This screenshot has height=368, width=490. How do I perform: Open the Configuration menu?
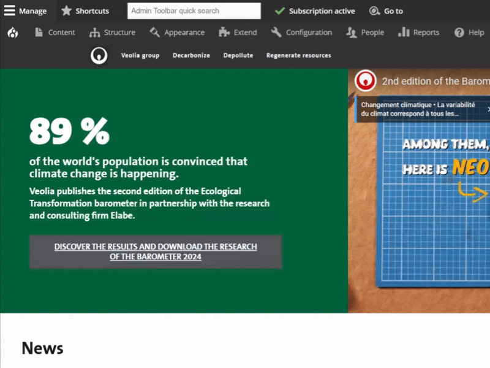[x=301, y=33]
